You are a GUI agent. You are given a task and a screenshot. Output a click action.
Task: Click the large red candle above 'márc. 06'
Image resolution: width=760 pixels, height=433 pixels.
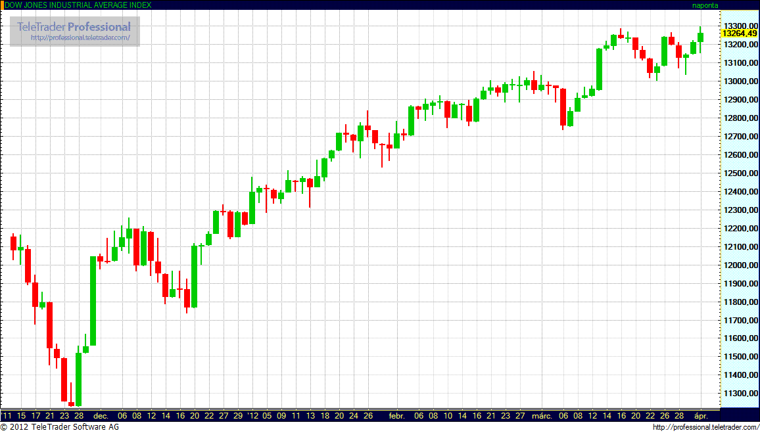pyautogui.click(x=563, y=106)
